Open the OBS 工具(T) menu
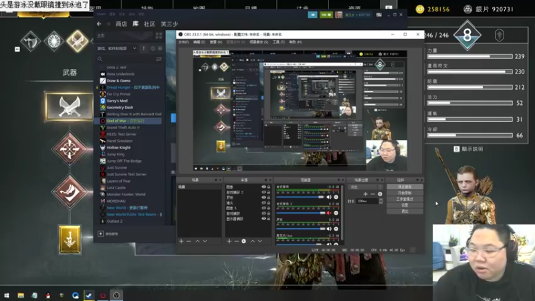 point(278,42)
